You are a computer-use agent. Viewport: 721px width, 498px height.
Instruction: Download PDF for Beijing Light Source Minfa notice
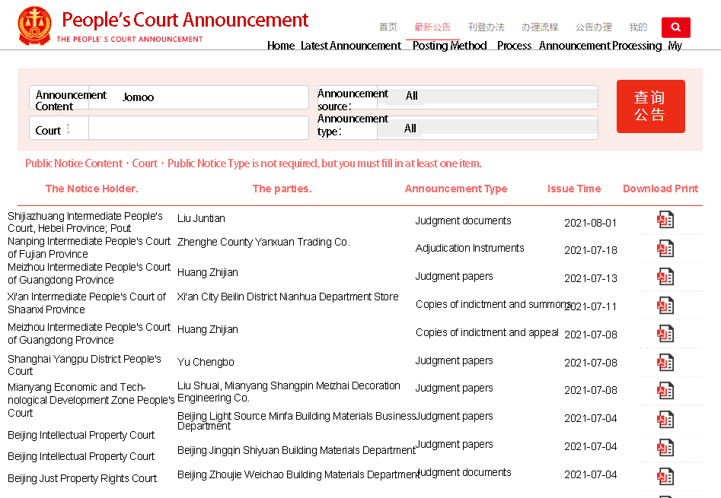point(665,419)
